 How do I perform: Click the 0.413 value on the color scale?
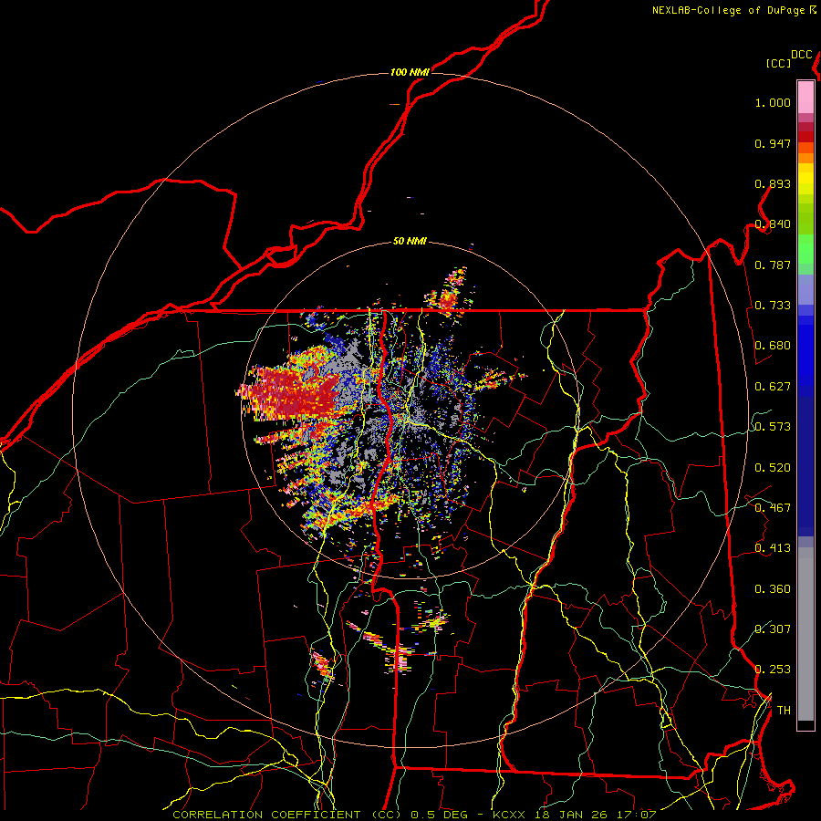773,548
